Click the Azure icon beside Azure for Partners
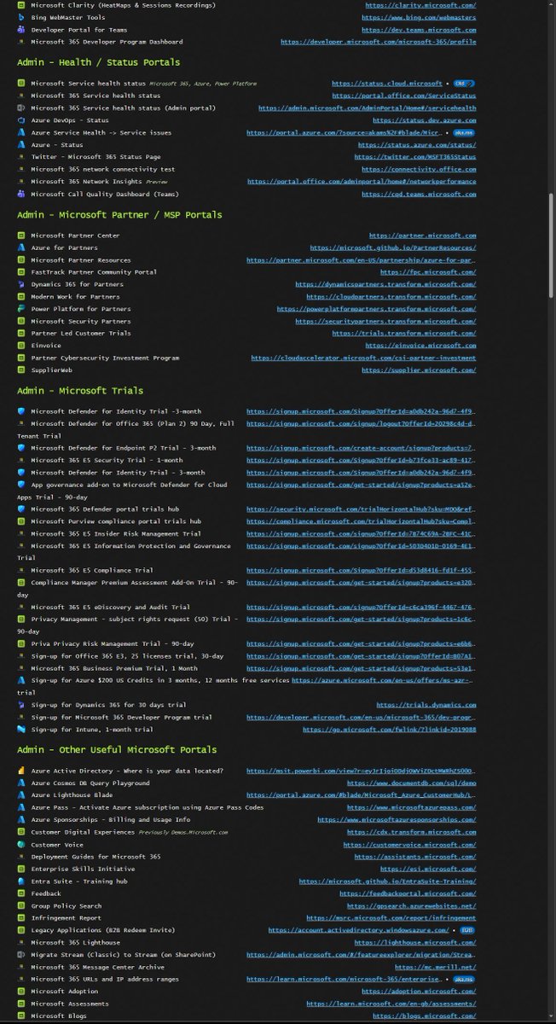The height and width of the screenshot is (1024, 556). [22, 247]
